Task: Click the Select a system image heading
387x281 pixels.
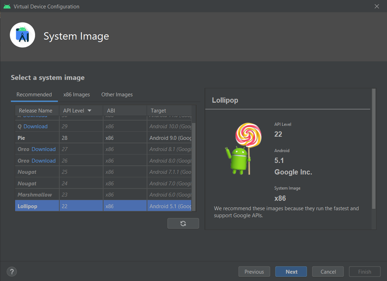Action: pyautogui.click(x=48, y=78)
